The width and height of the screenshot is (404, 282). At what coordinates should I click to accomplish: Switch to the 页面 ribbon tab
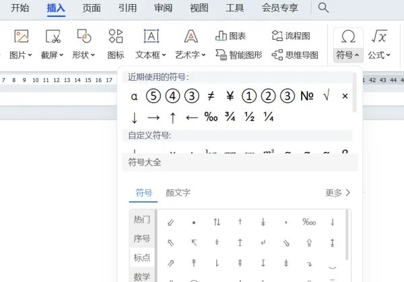click(92, 8)
